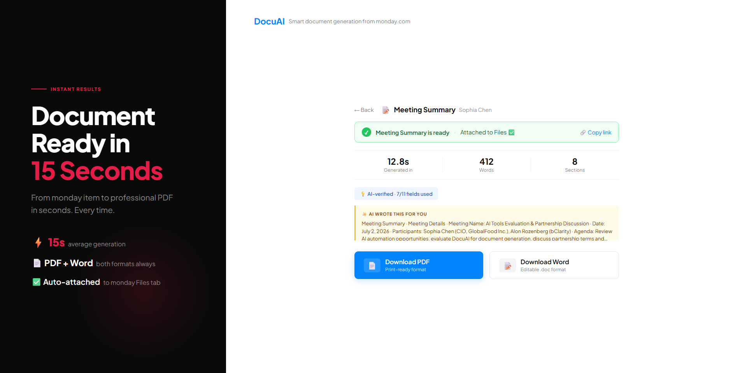The width and height of the screenshot is (747, 373).
Task: Click the '15 Seconds' red headline
Action: click(97, 171)
